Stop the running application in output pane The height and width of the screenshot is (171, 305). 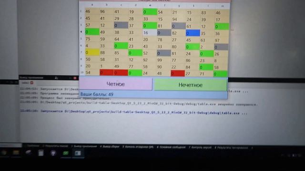pyautogui.click(x=75, y=78)
